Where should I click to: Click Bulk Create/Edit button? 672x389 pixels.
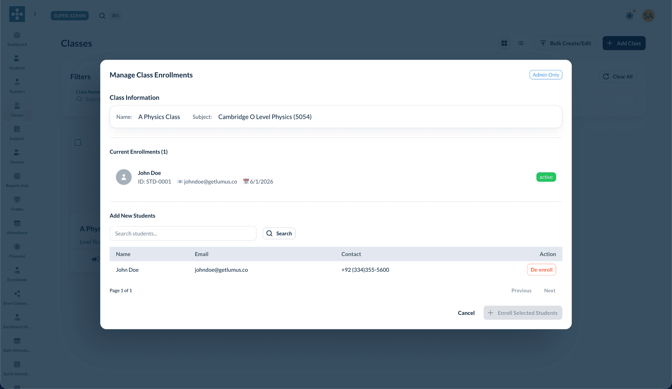pyautogui.click(x=566, y=43)
